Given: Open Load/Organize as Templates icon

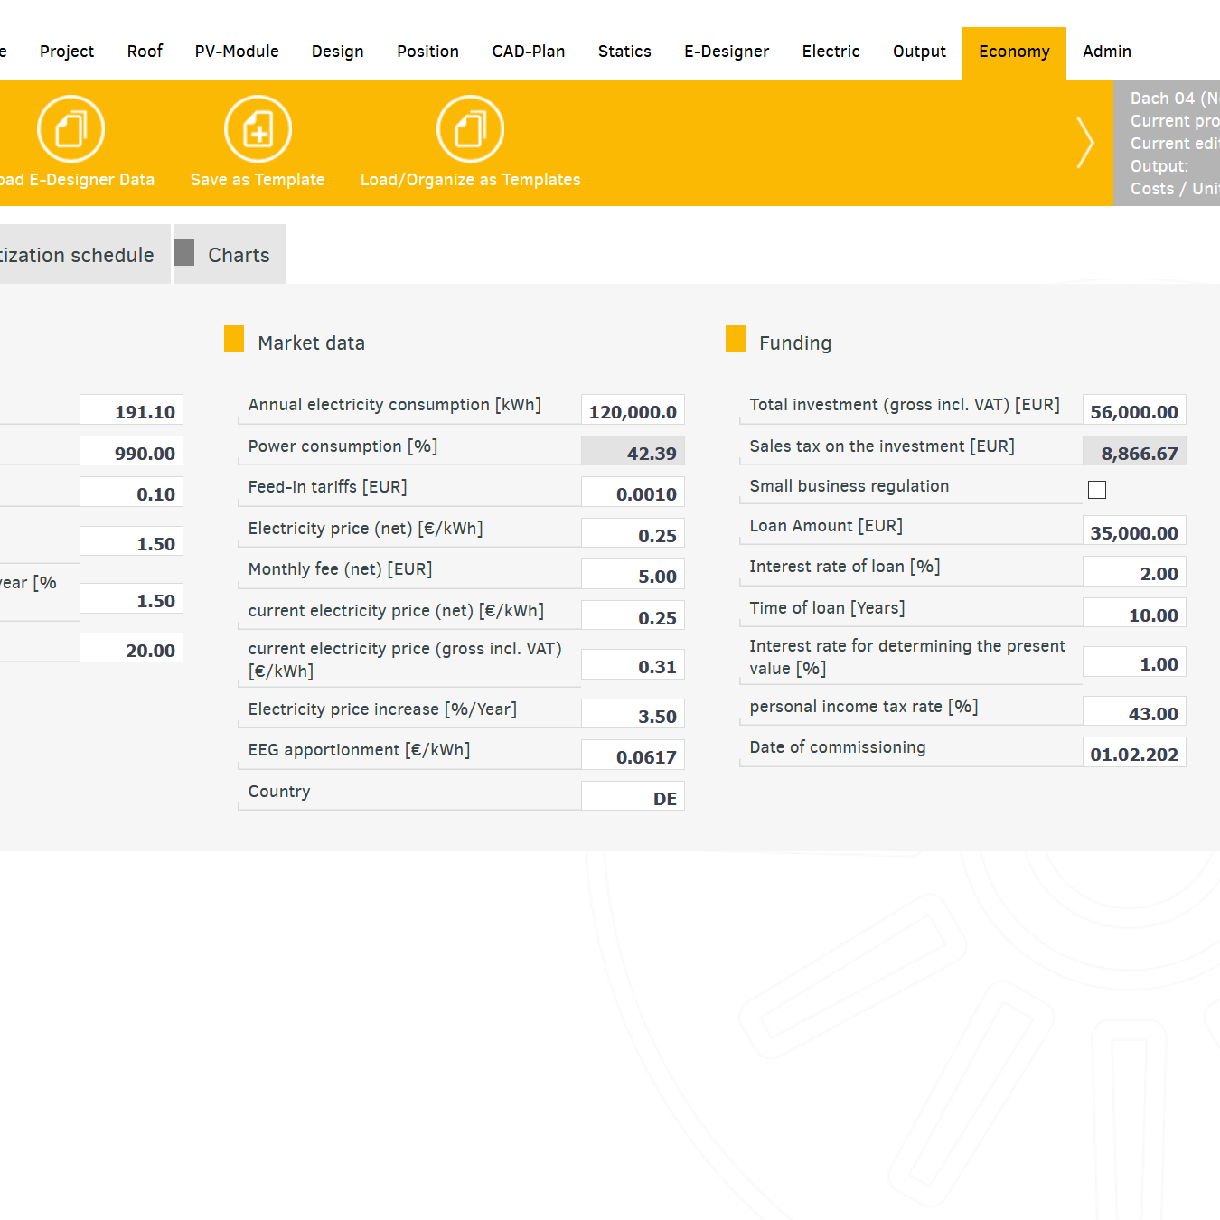Looking at the screenshot, I should point(470,130).
